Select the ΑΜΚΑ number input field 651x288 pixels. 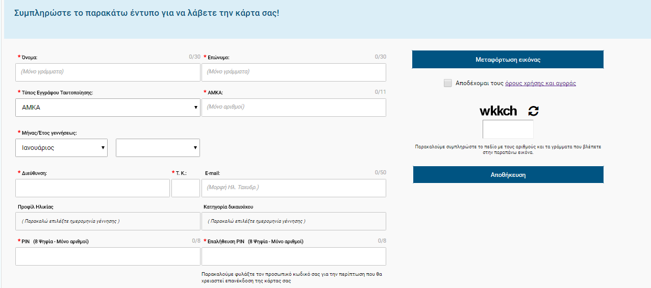294,108
